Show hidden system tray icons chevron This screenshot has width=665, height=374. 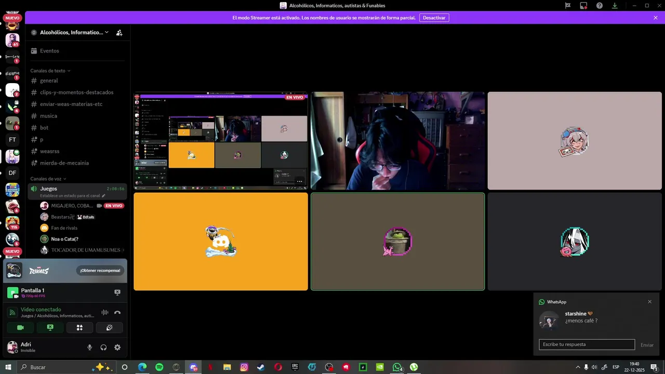[578, 367]
